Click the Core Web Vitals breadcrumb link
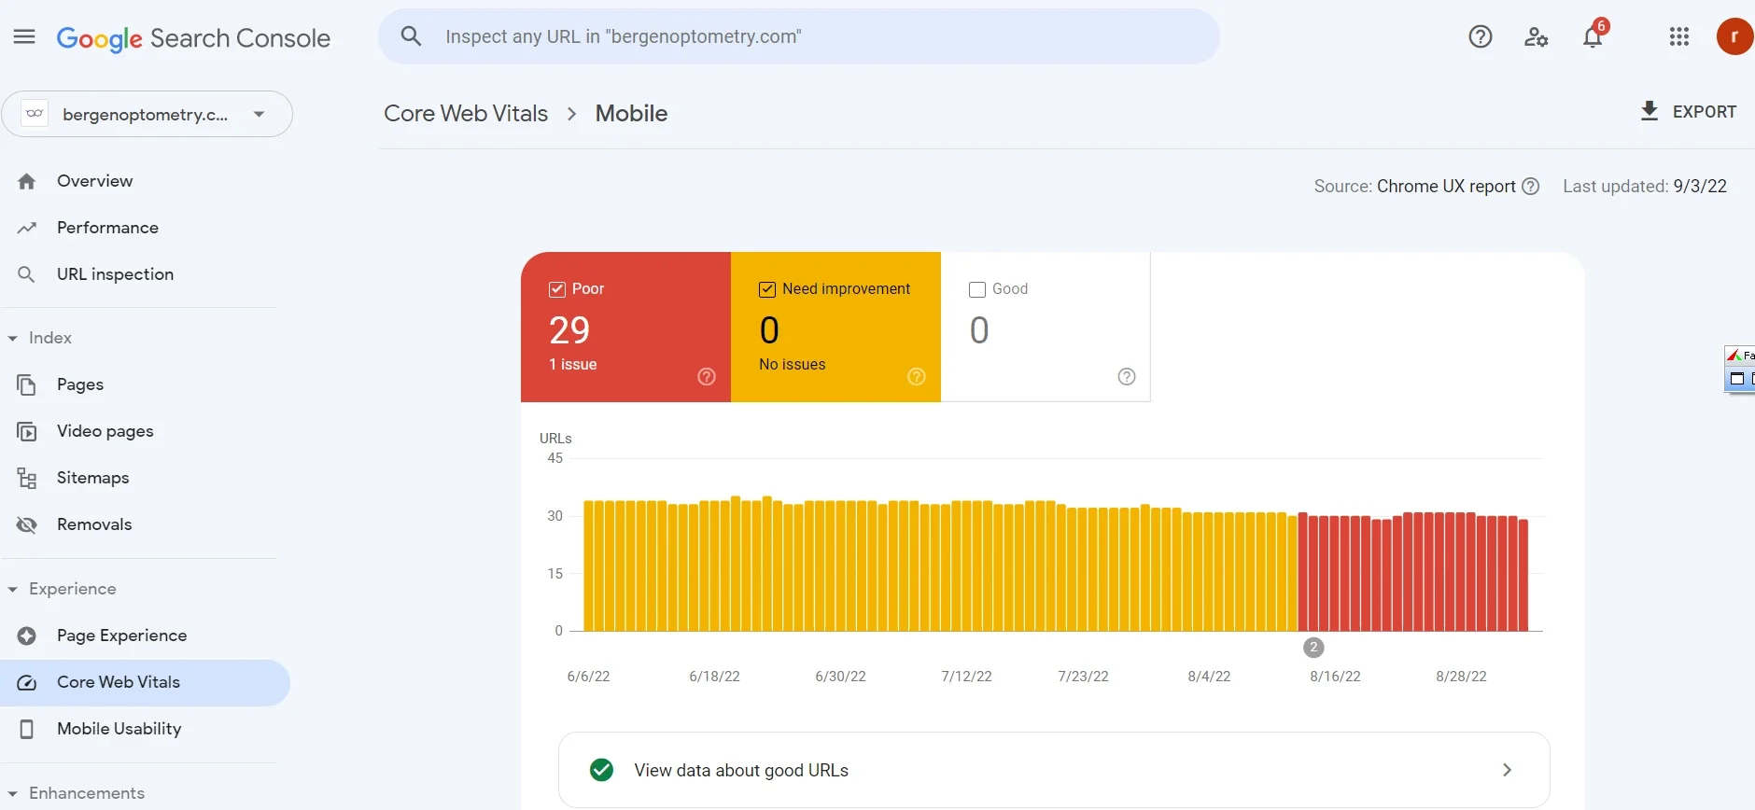The image size is (1755, 810). coord(466,113)
